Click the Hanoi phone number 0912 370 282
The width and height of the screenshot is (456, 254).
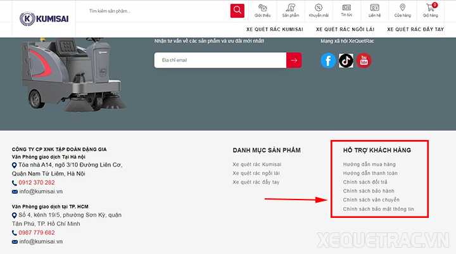(37, 182)
